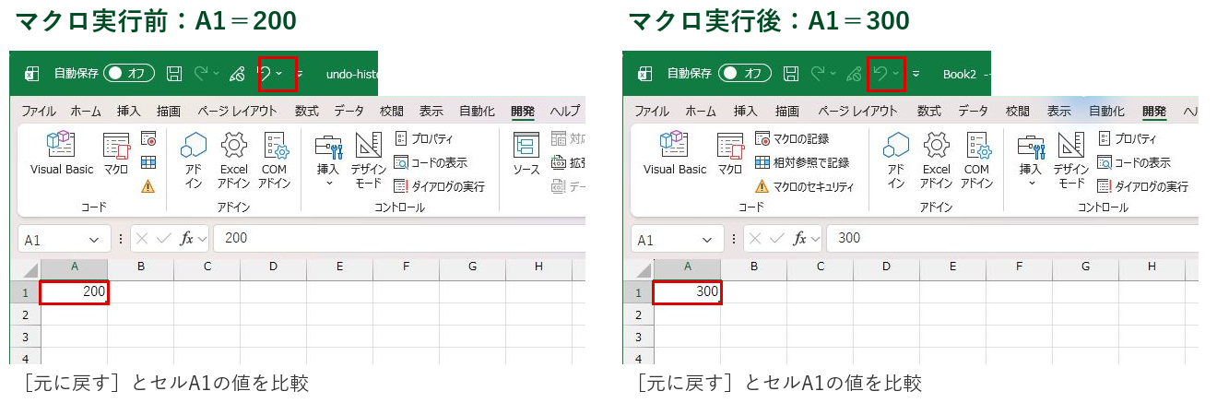Toggle デザインモード in right Excel window
The width and height of the screenshot is (1217, 415).
[x=1071, y=160]
